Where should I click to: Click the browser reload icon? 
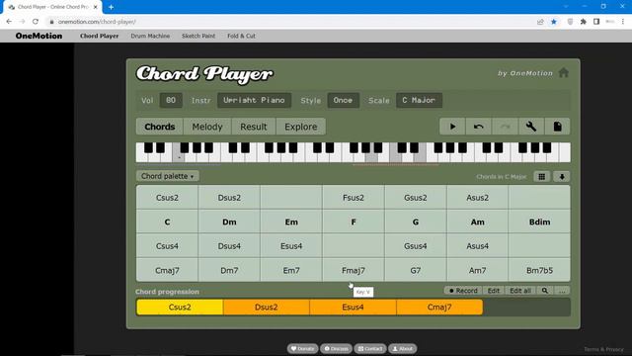coord(36,22)
